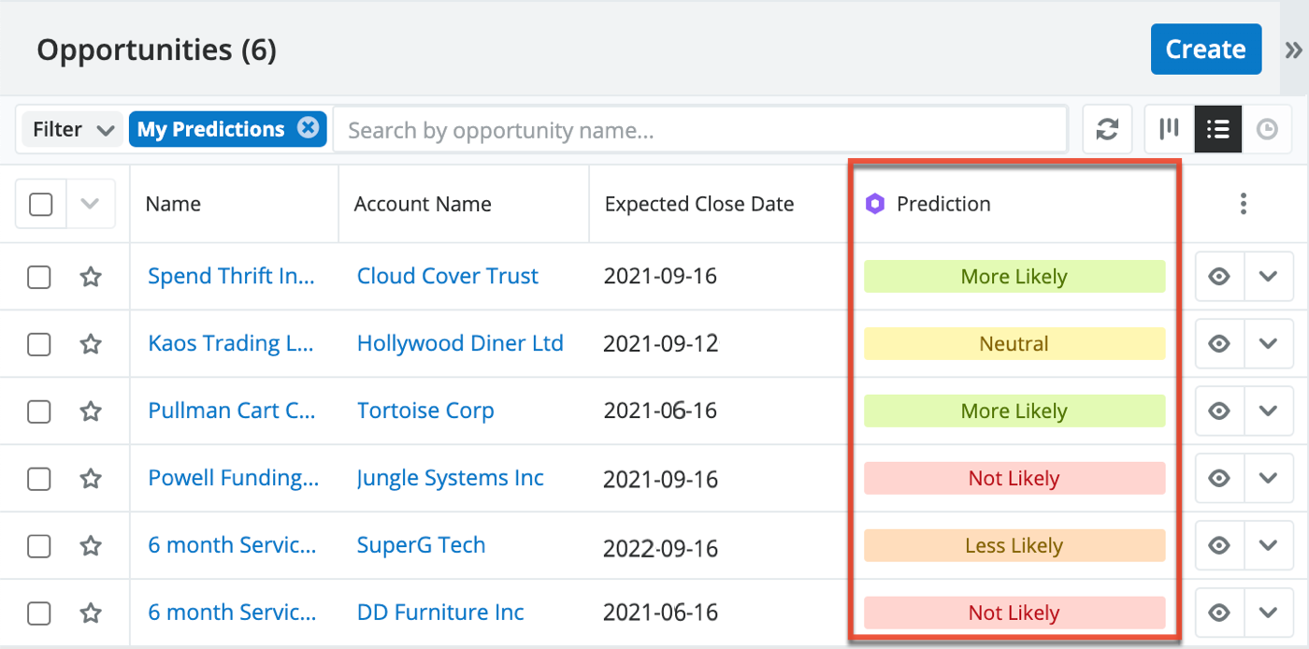1309x649 pixels.
Task: Favorite the Kaos Trading opportunity star
Action: [90, 343]
